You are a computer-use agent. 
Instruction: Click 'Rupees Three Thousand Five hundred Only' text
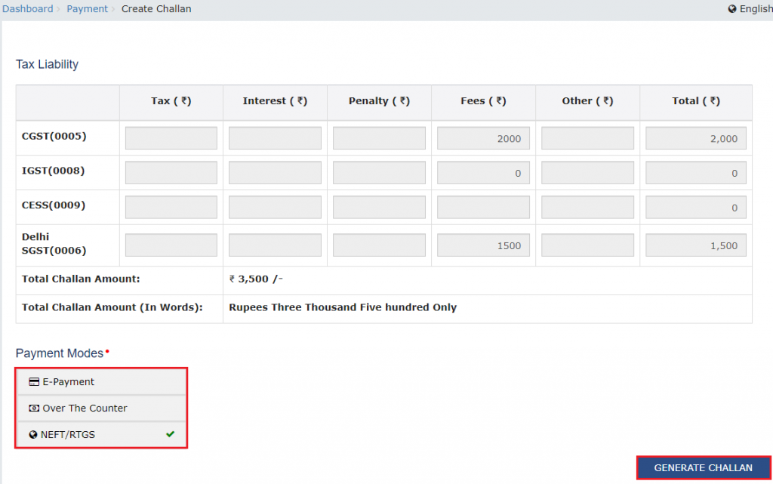coord(343,307)
